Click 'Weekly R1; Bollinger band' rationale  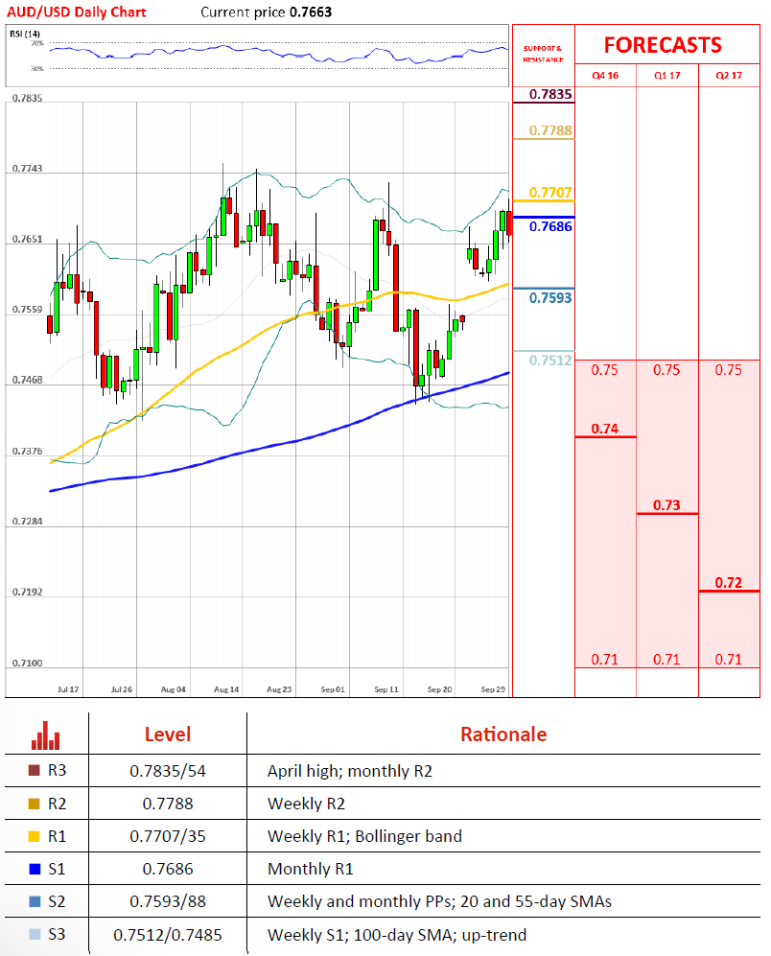(x=364, y=836)
